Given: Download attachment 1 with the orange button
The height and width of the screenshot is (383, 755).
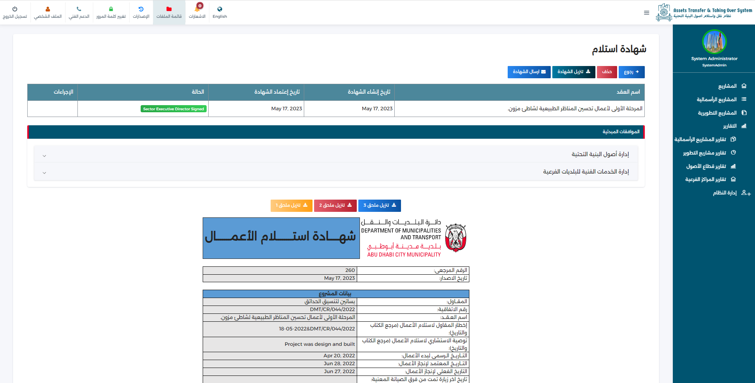Looking at the screenshot, I should pyautogui.click(x=292, y=206).
